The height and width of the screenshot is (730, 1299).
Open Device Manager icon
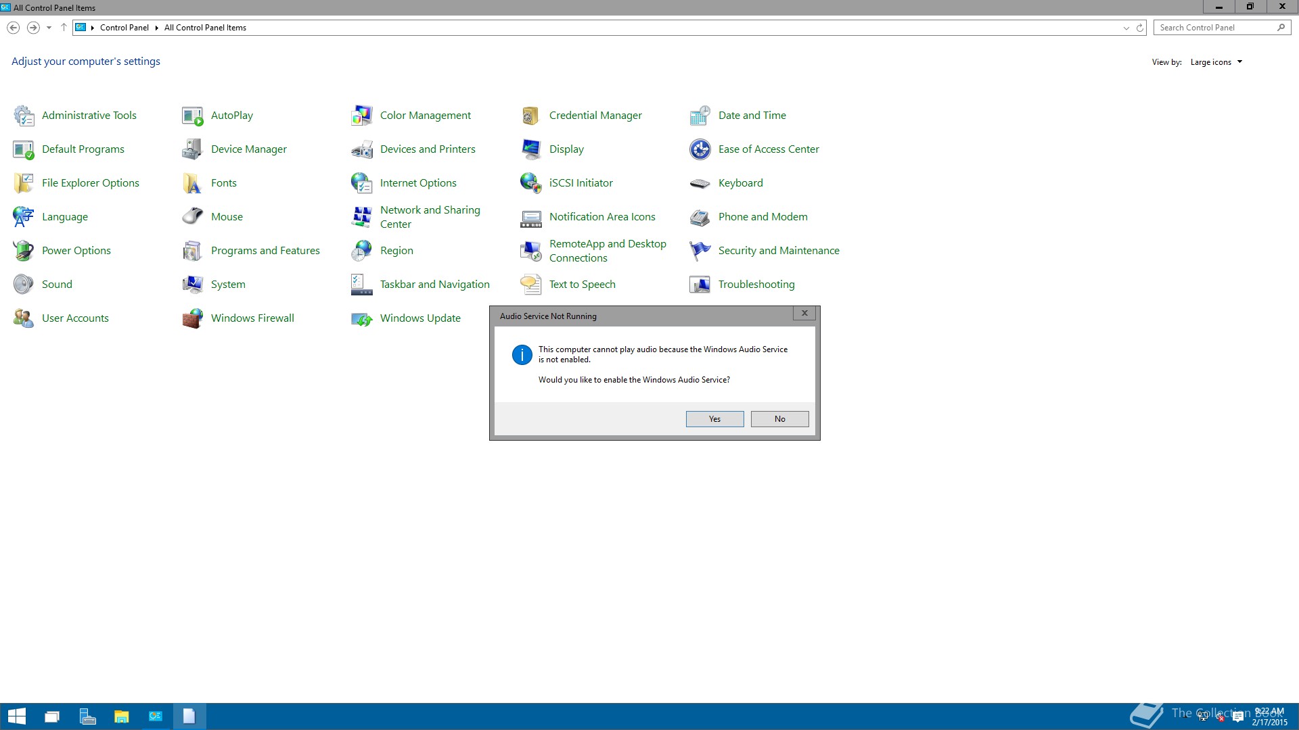tap(193, 149)
